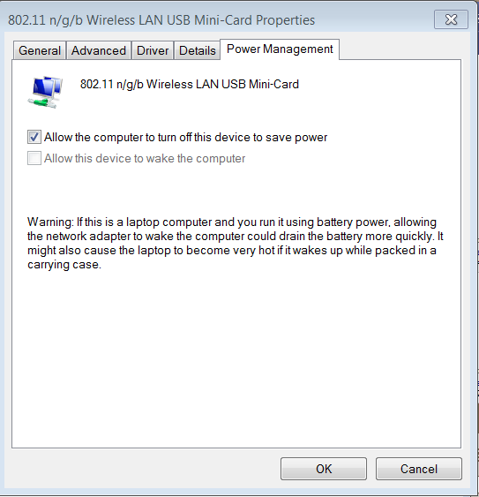Click the dialog title bar text
Viewport: 479px width, 497px height.
pos(161,20)
